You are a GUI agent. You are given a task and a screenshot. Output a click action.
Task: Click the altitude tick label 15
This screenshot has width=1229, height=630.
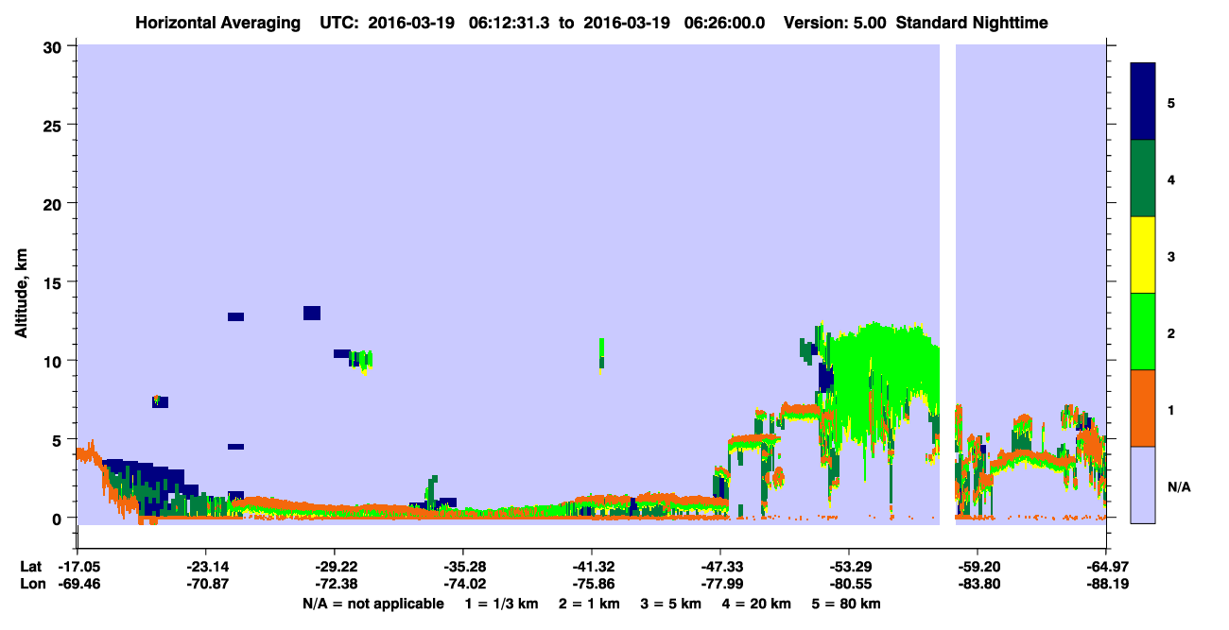pos(55,281)
